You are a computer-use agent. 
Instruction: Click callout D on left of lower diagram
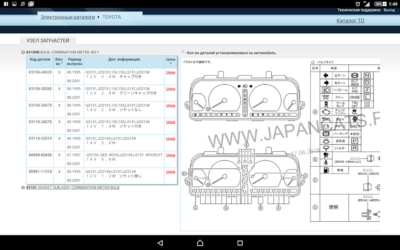tap(184, 174)
